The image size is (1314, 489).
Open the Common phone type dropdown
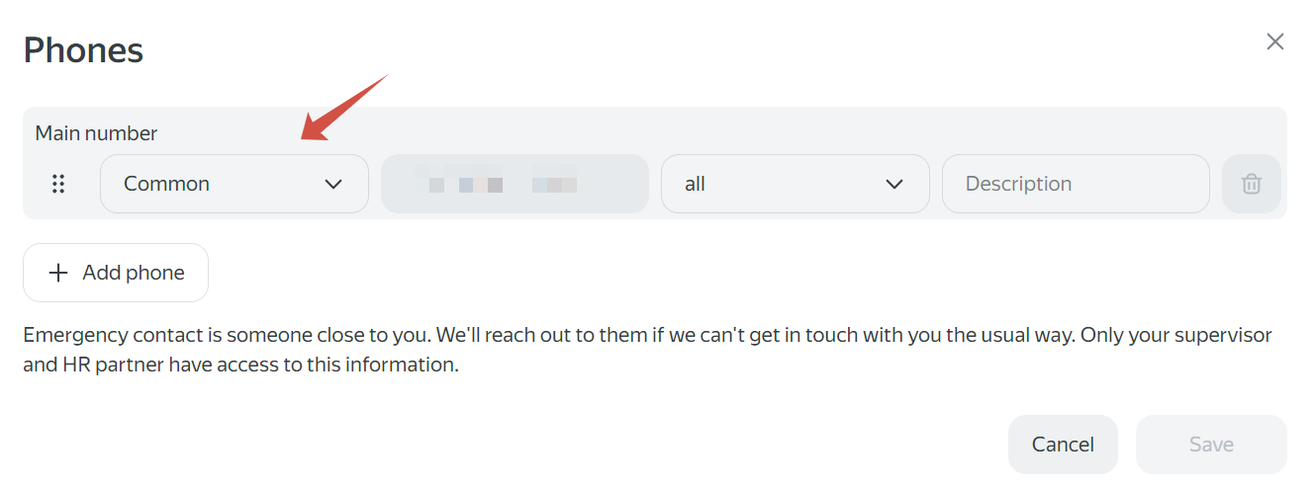(235, 184)
